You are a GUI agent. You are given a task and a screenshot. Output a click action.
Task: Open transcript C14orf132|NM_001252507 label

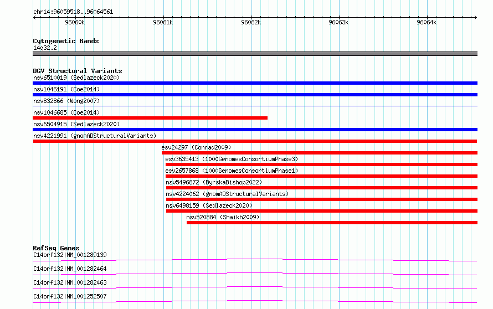pyautogui.click(x=70, y=296)
